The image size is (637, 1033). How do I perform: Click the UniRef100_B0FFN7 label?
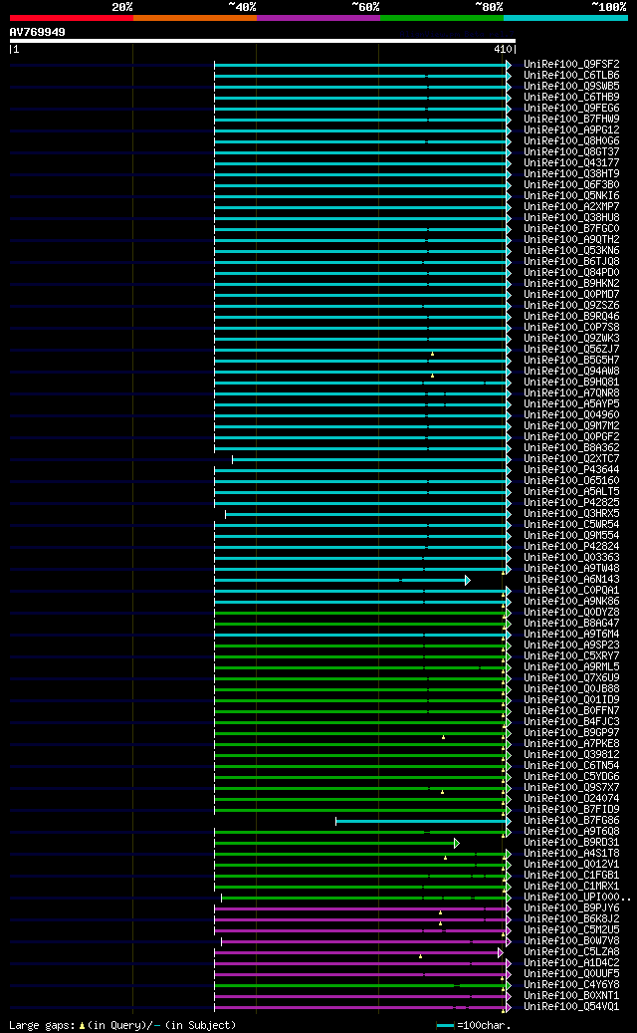[571, 711]
